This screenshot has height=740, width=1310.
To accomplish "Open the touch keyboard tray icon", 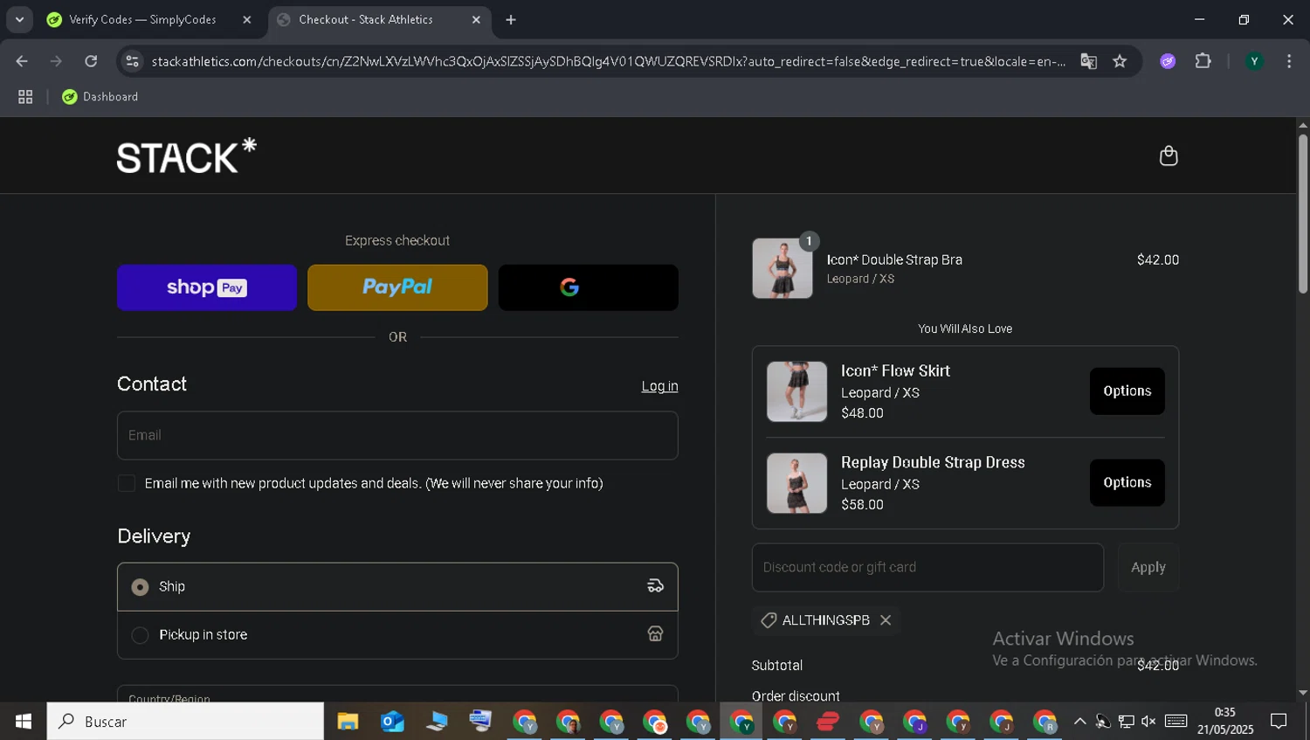I will (x=1176, y=722).
